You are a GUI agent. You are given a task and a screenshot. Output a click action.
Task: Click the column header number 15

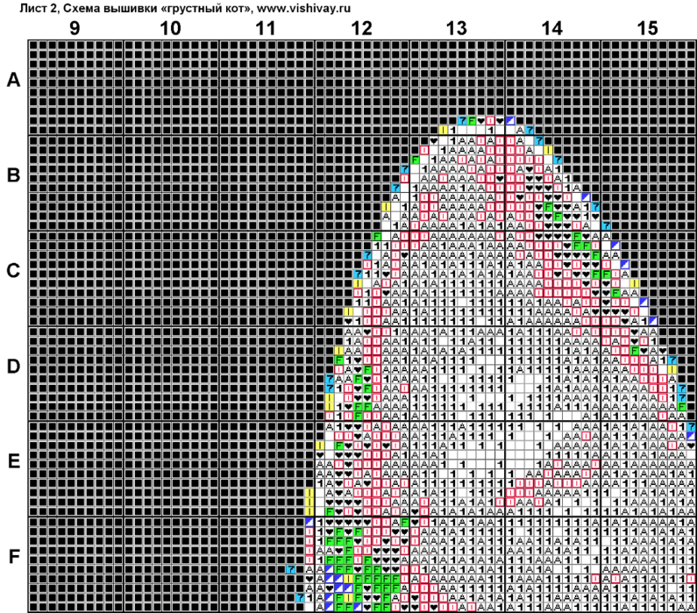[647, 29]
